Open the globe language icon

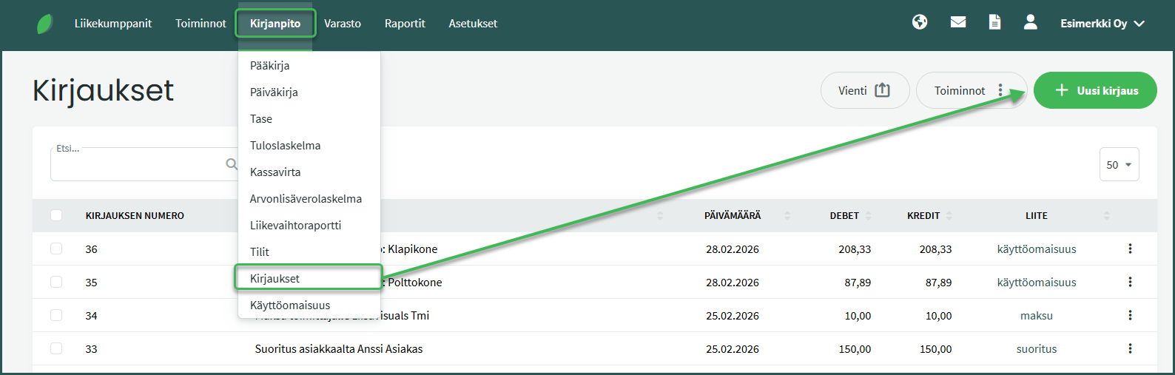click(x=920, y=22)
